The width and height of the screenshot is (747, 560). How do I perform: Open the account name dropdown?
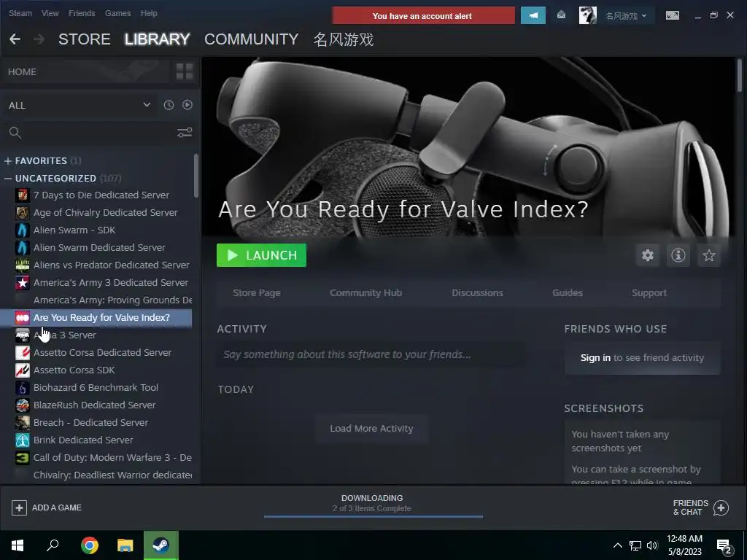click(x=626, y=16)
